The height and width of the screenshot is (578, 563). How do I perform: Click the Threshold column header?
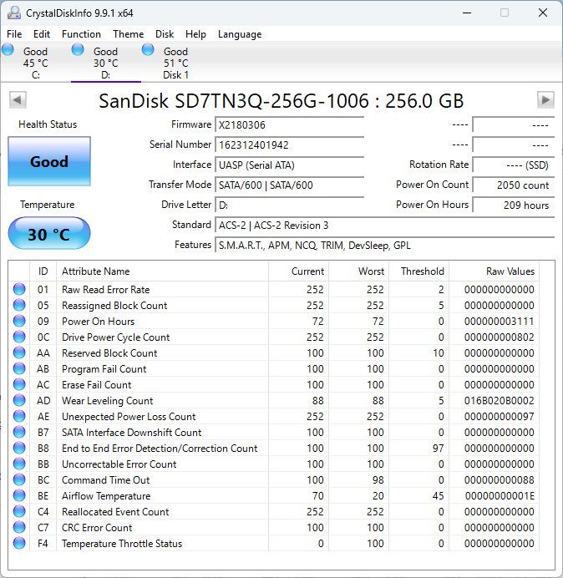point(418,271)
